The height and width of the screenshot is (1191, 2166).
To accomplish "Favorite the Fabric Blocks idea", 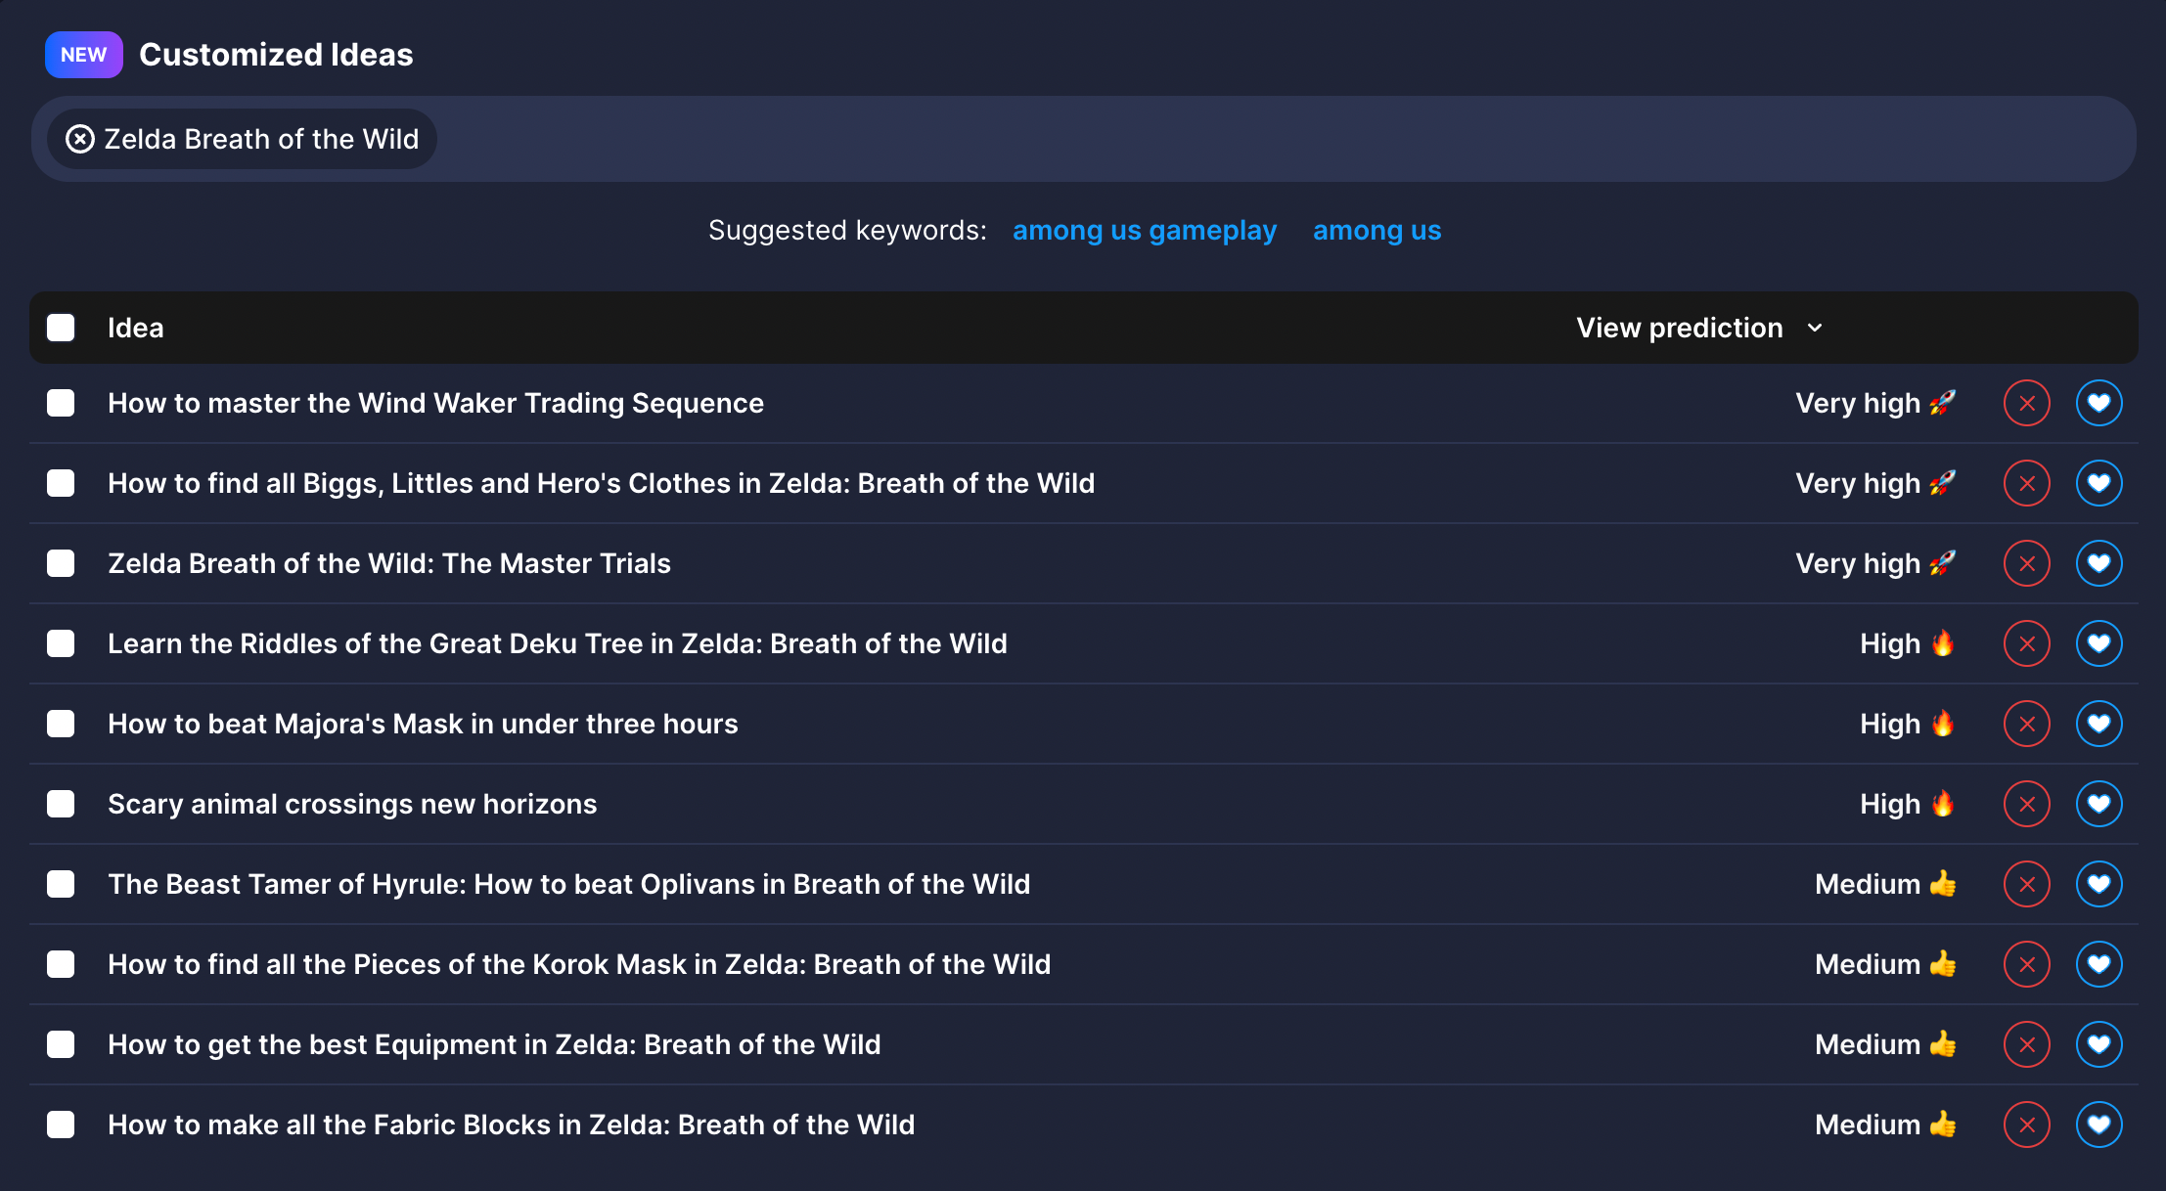I will click(2098, 1125).
